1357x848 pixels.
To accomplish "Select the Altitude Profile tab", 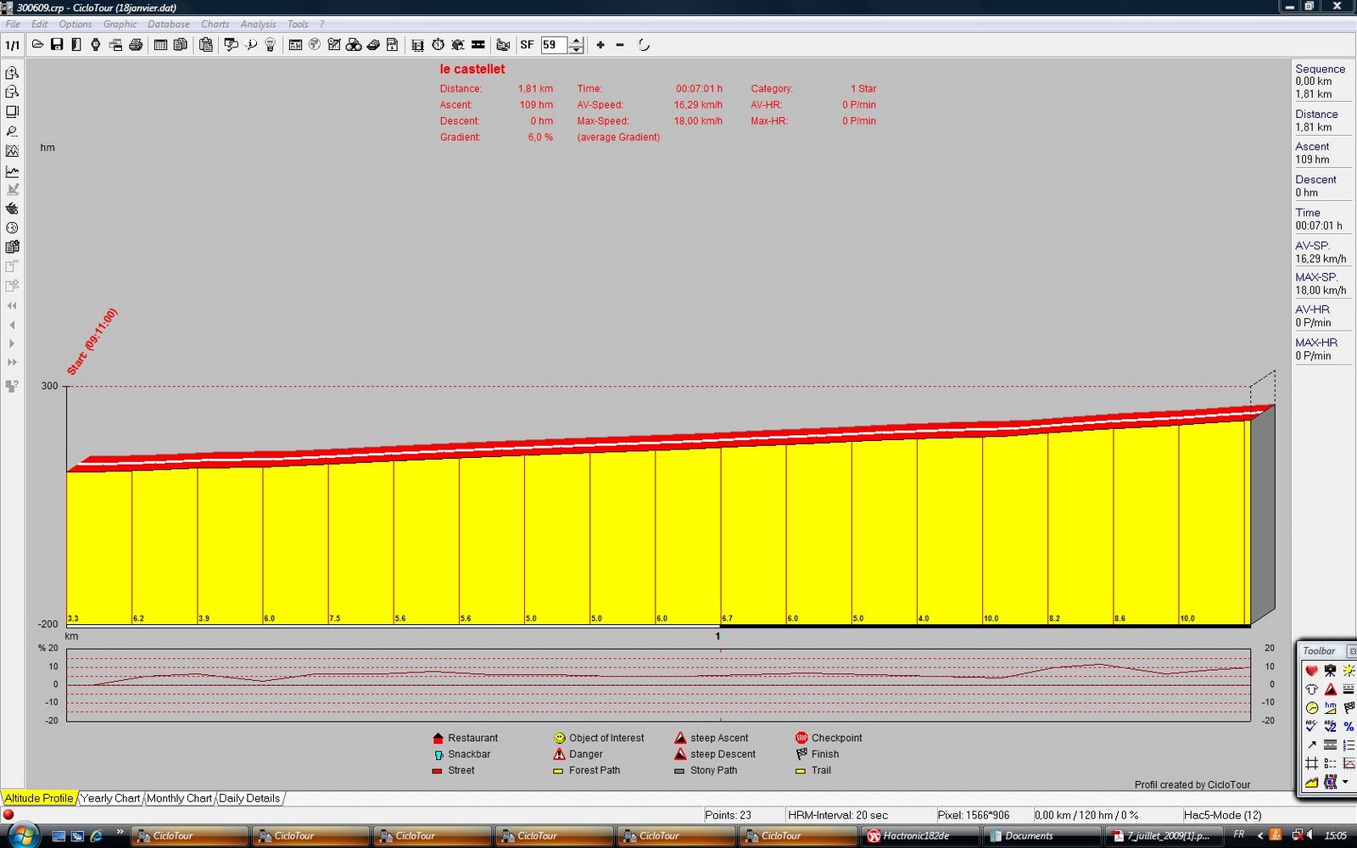I will [39, 798].
